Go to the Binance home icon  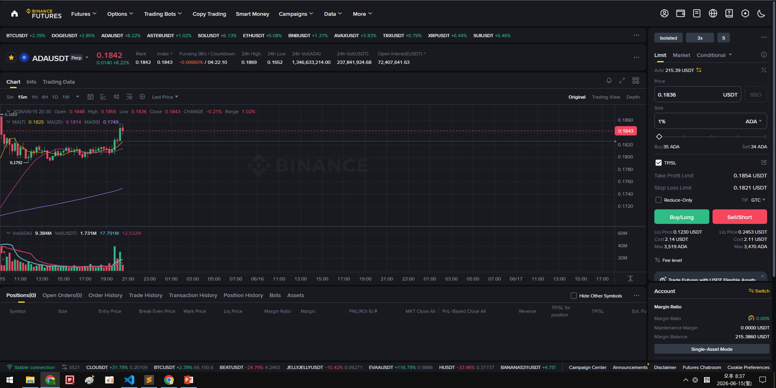[x=15, y=14]
